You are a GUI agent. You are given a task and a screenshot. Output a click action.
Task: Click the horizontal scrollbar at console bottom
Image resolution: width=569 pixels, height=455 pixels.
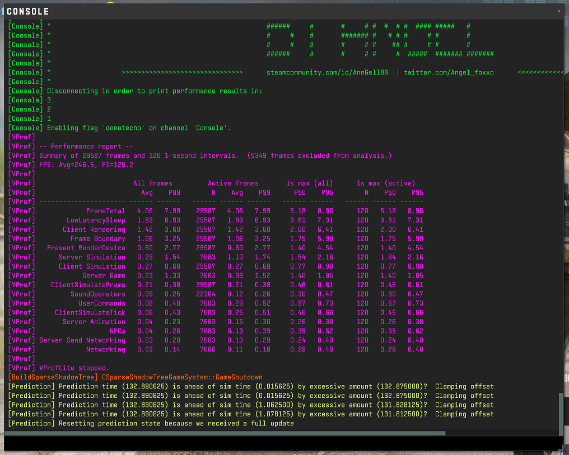click(x=225, y=433)
